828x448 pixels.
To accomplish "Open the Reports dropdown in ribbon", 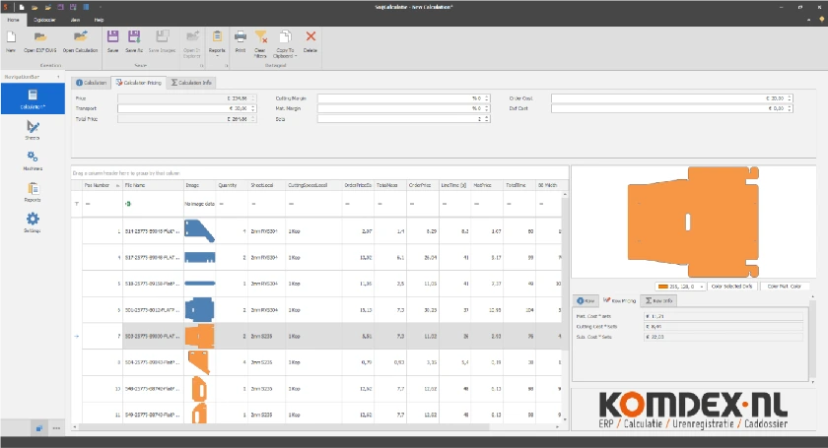I will pyautogui.click(x=217, y=41).
